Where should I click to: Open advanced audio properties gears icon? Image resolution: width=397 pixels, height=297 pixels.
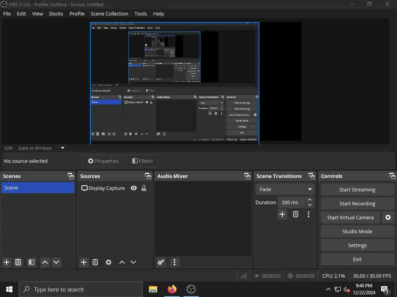click(161, 262)
